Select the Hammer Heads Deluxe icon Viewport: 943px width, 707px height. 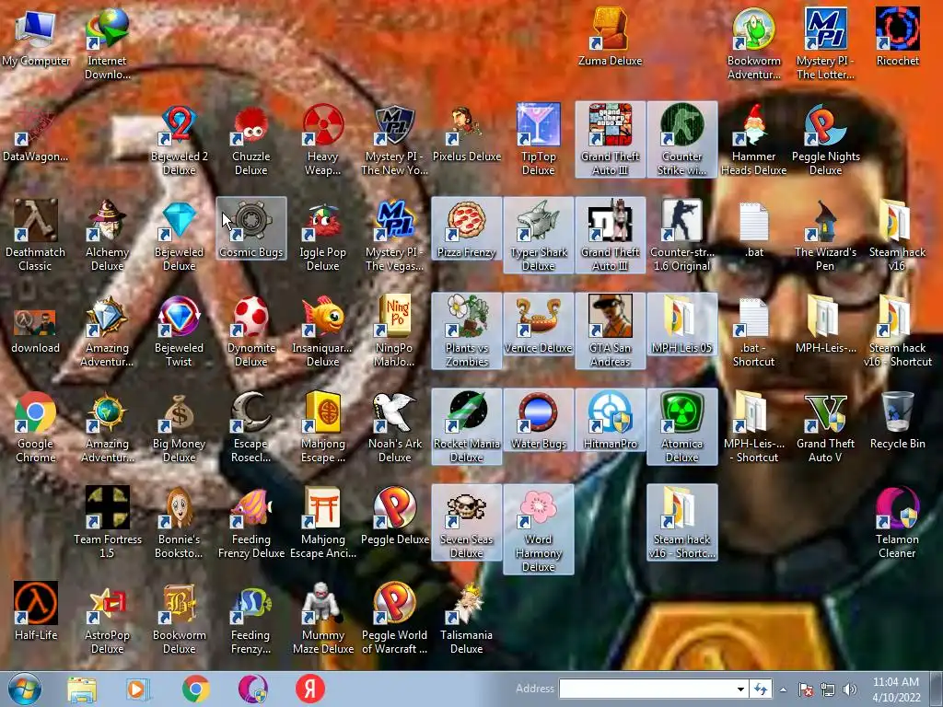click(x=753, y=140)
